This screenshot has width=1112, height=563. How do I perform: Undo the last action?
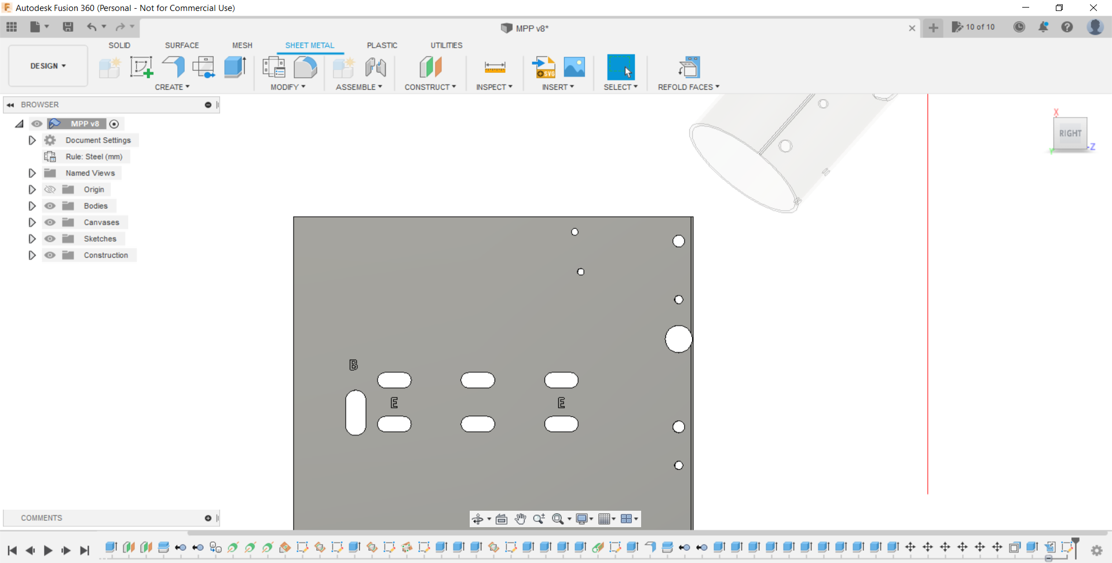[92, 27]
